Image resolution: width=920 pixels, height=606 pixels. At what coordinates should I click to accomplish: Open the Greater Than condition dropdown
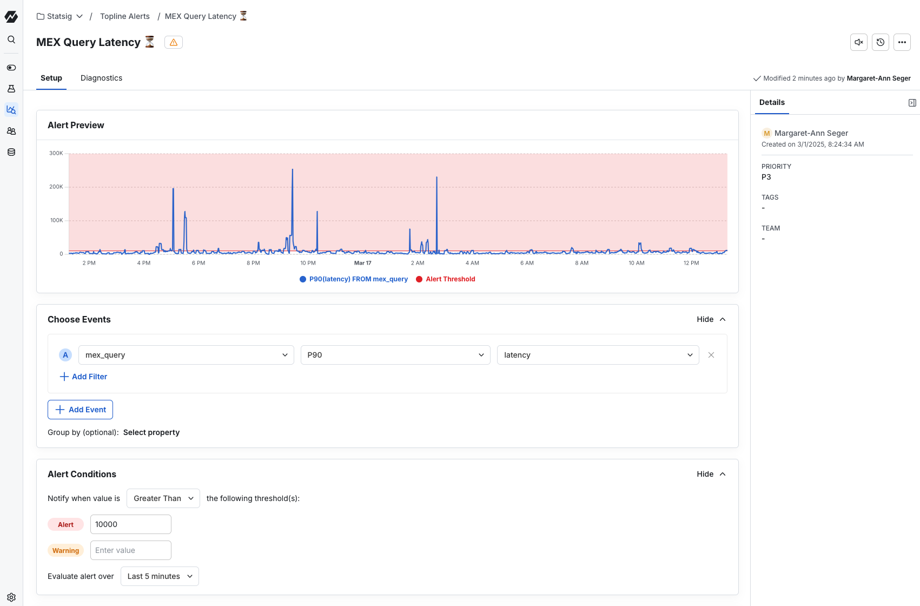(163, 498)
